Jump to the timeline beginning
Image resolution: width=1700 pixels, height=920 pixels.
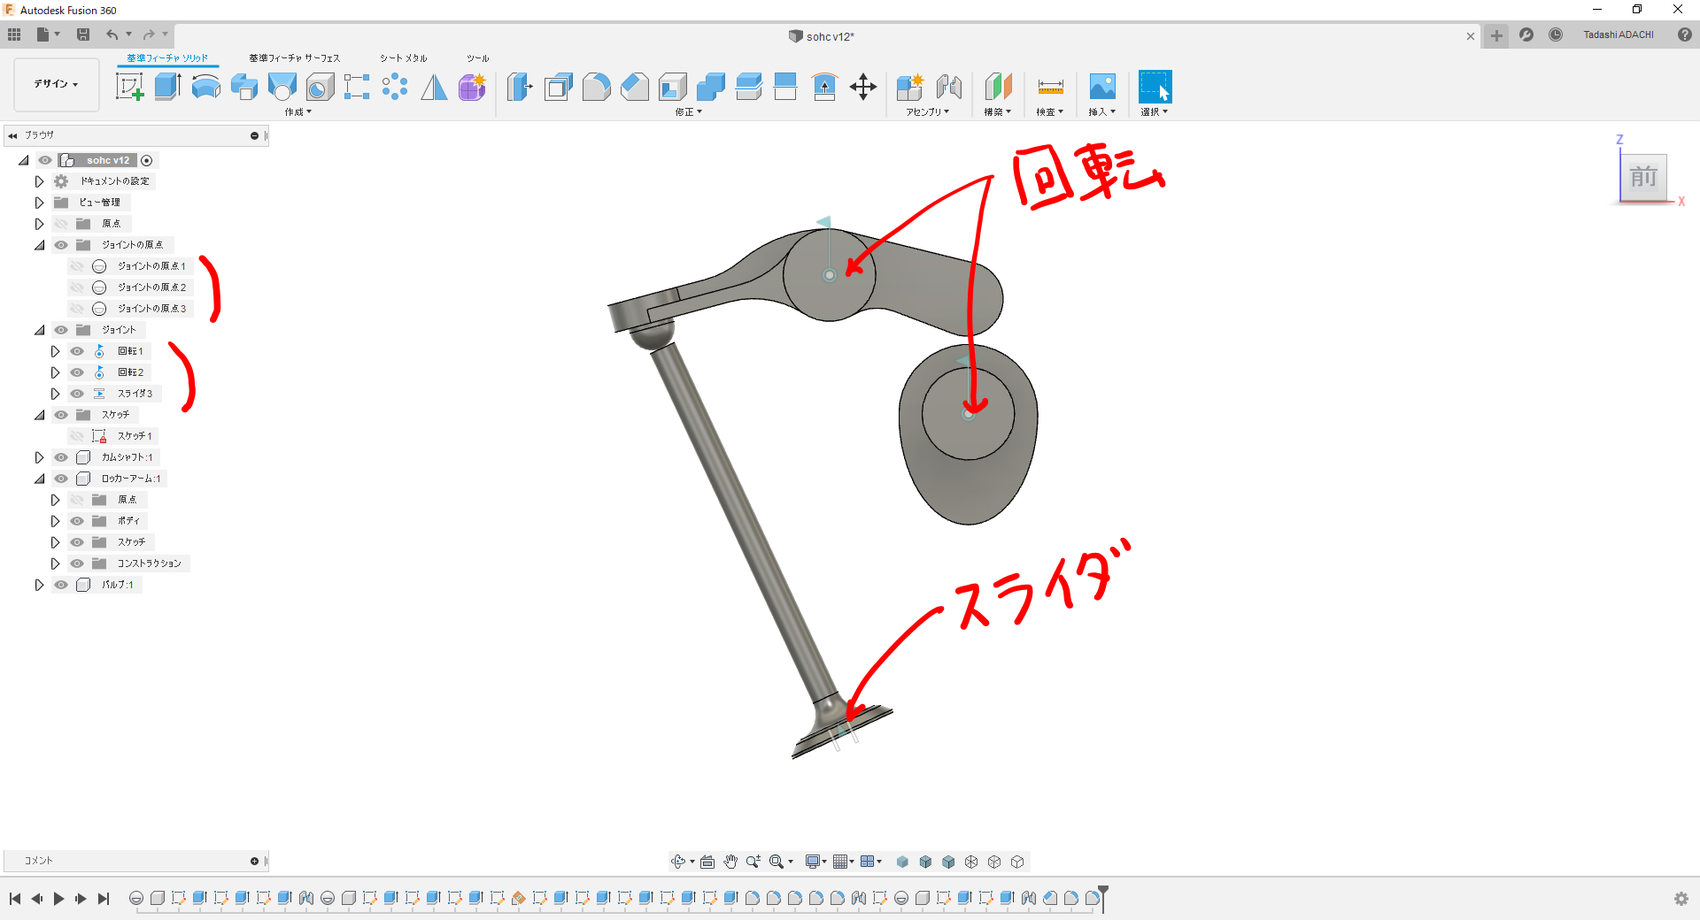click(15, 899)
